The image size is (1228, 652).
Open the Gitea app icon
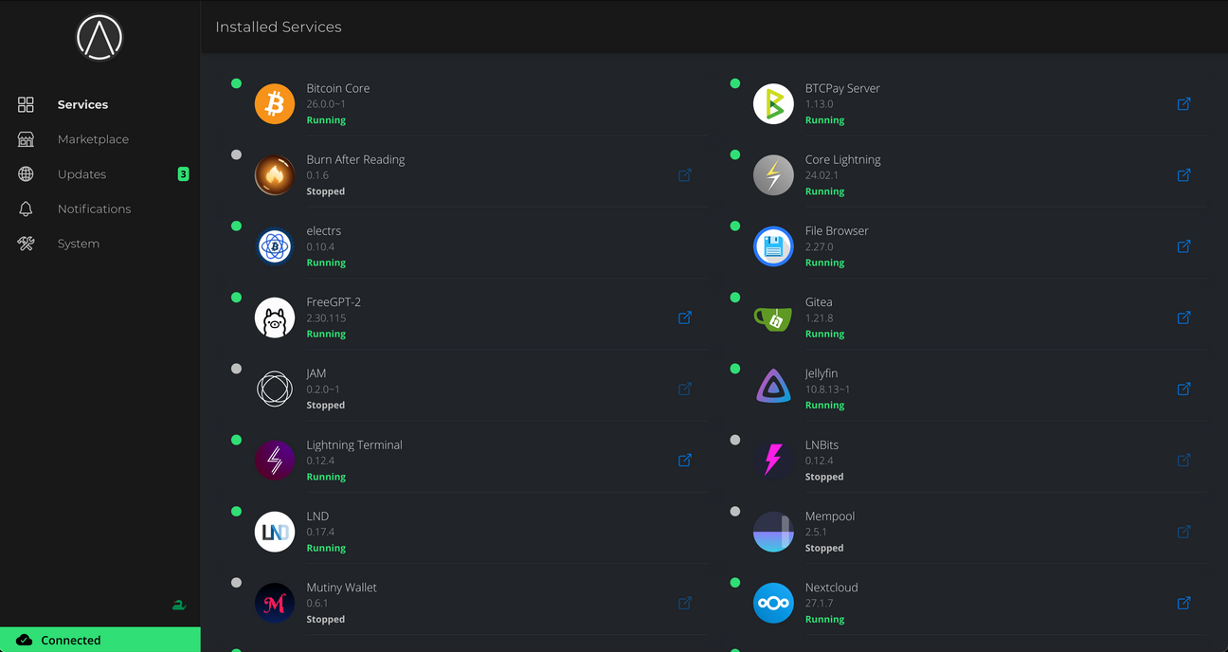click(773, 317)
